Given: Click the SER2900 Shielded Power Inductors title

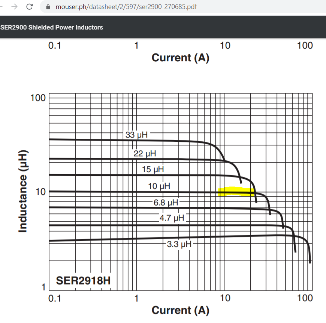Looking at the screenshot, I should pyautogui.click(x=52, y=27).
